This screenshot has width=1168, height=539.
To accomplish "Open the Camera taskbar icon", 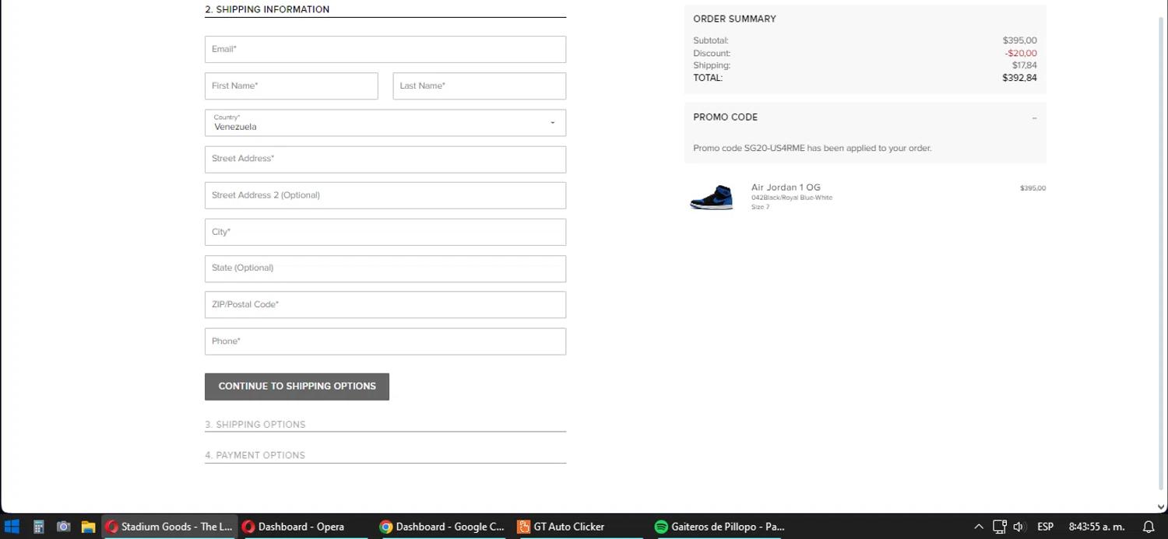I will pyautogui.click(x=64, y=527).
